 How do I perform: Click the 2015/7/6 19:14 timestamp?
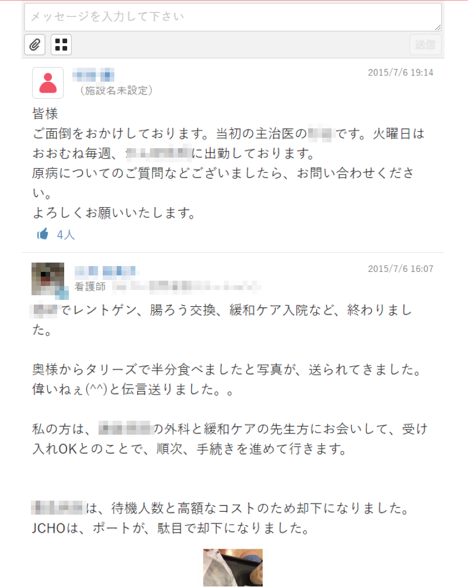point(400,72)
